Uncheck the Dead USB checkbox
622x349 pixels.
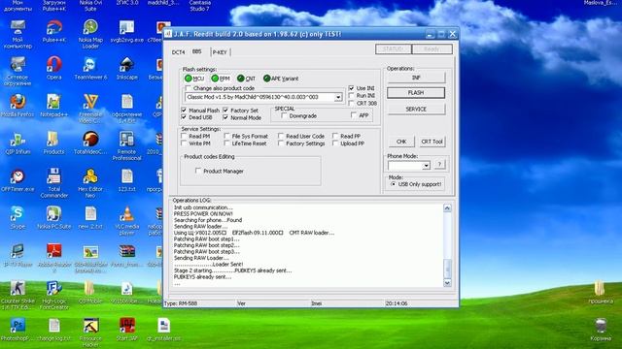click(184, 117)
